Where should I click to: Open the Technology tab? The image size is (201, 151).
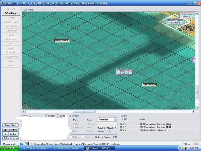[11, 30]
